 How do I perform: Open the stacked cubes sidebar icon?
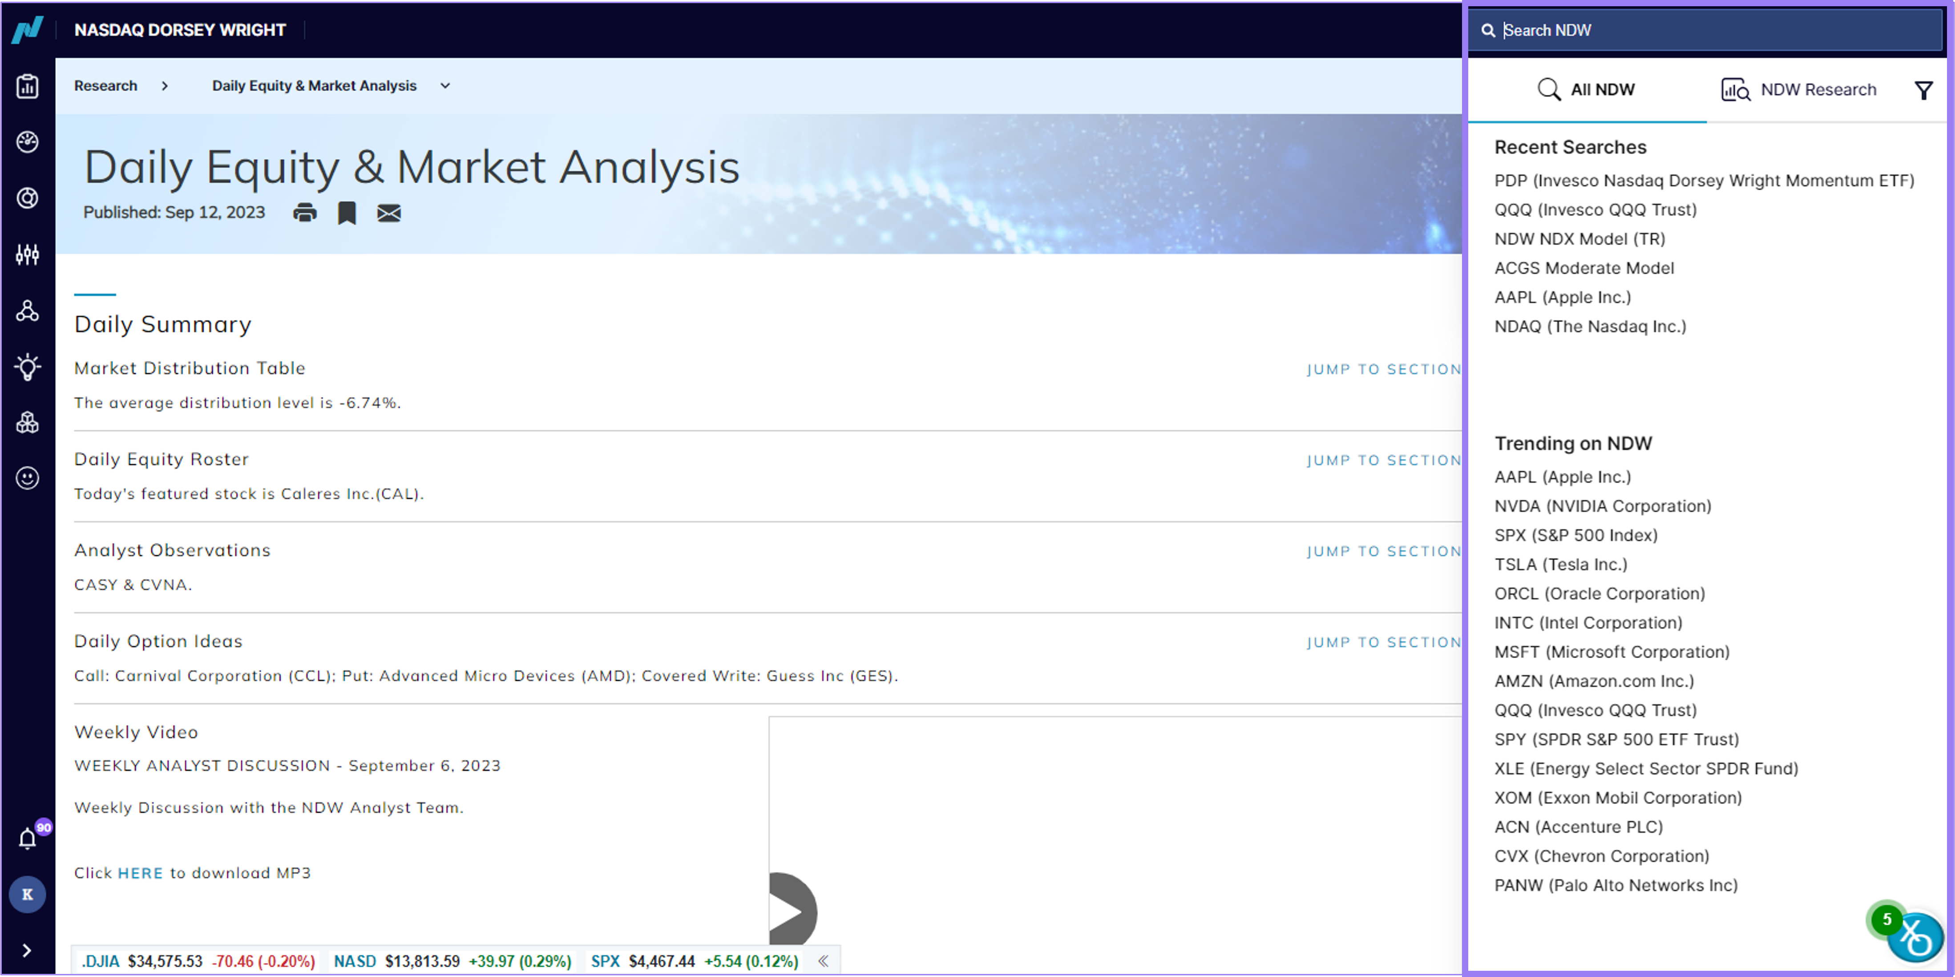[x=27, y=423]
